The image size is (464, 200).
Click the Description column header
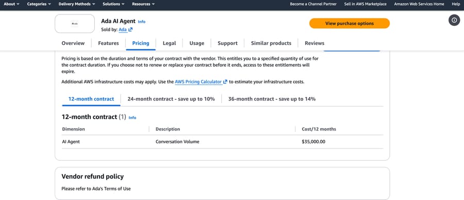(x=168, y=129)
